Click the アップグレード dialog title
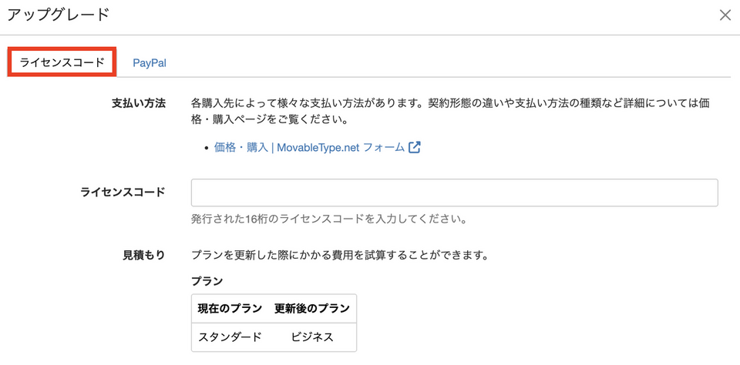The image size is (740, 365). (x=59, y=15)
